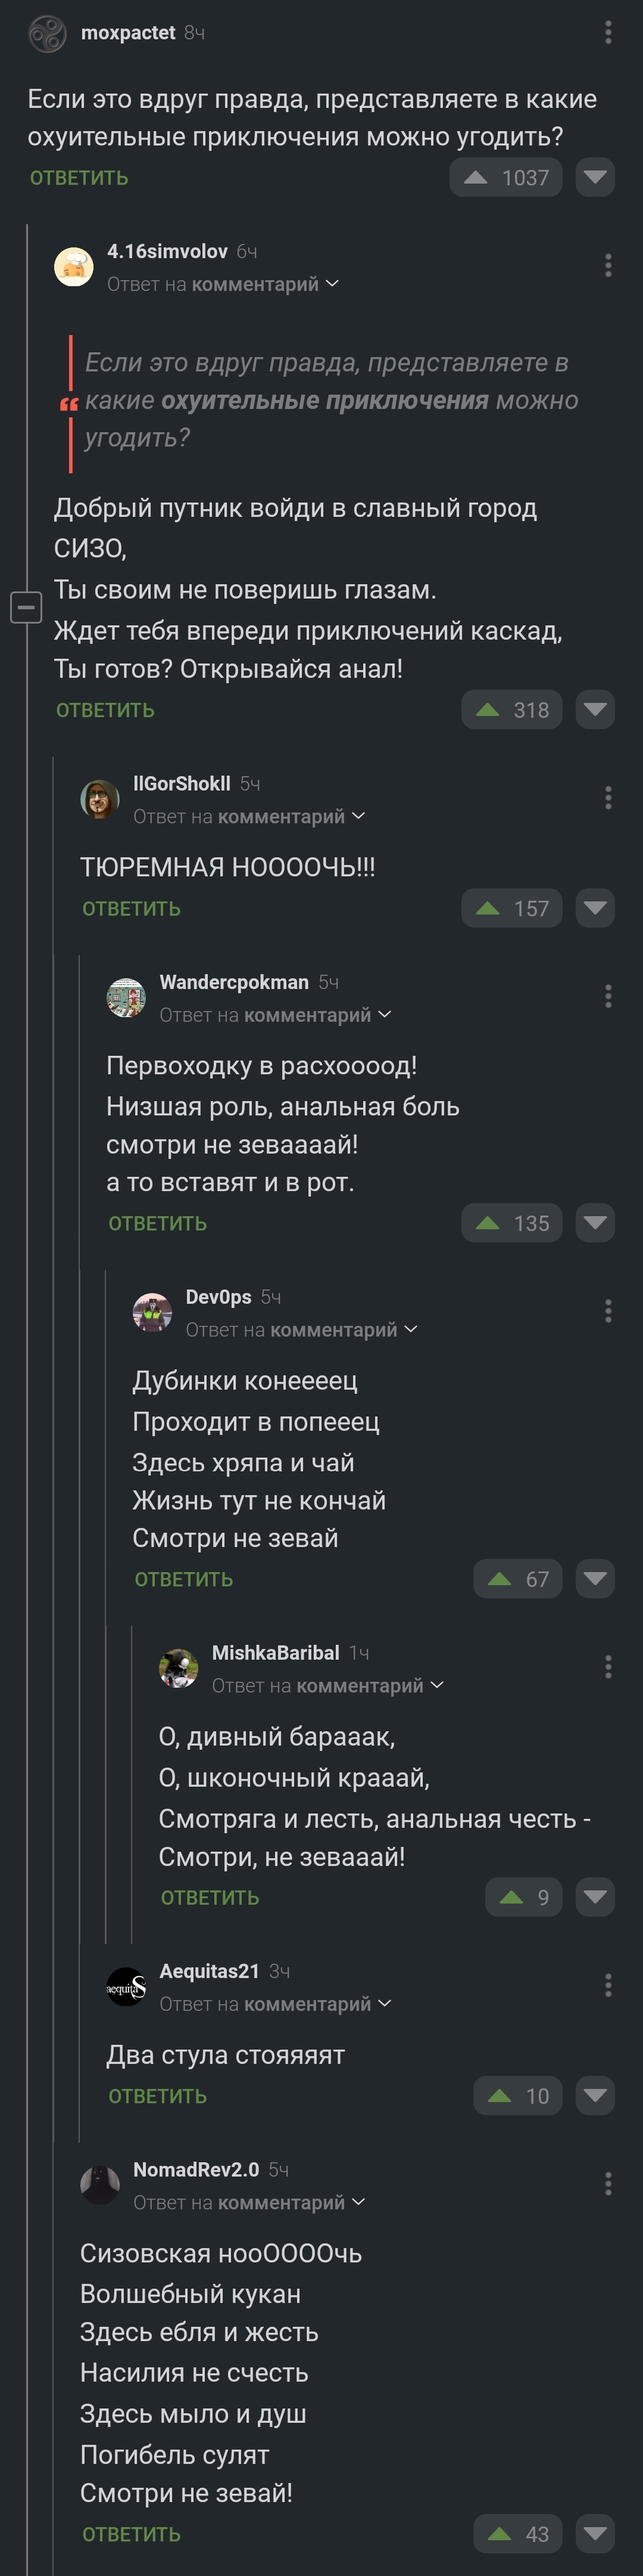The image size is (643, 2576).
Task: Click the Aequitas21 avatar image
Action: (126, 1987)
